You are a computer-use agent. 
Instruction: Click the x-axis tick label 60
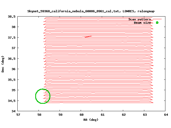coord(81,115)
